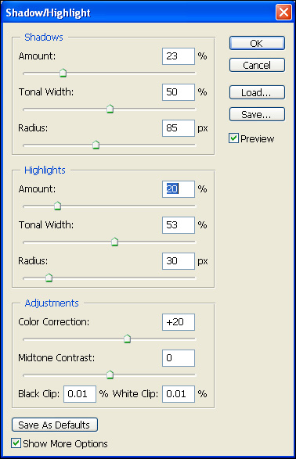The width and height of the screenshot is (296, 459).
Task: Click the Black Clip input field
Action: coord(80,394)
